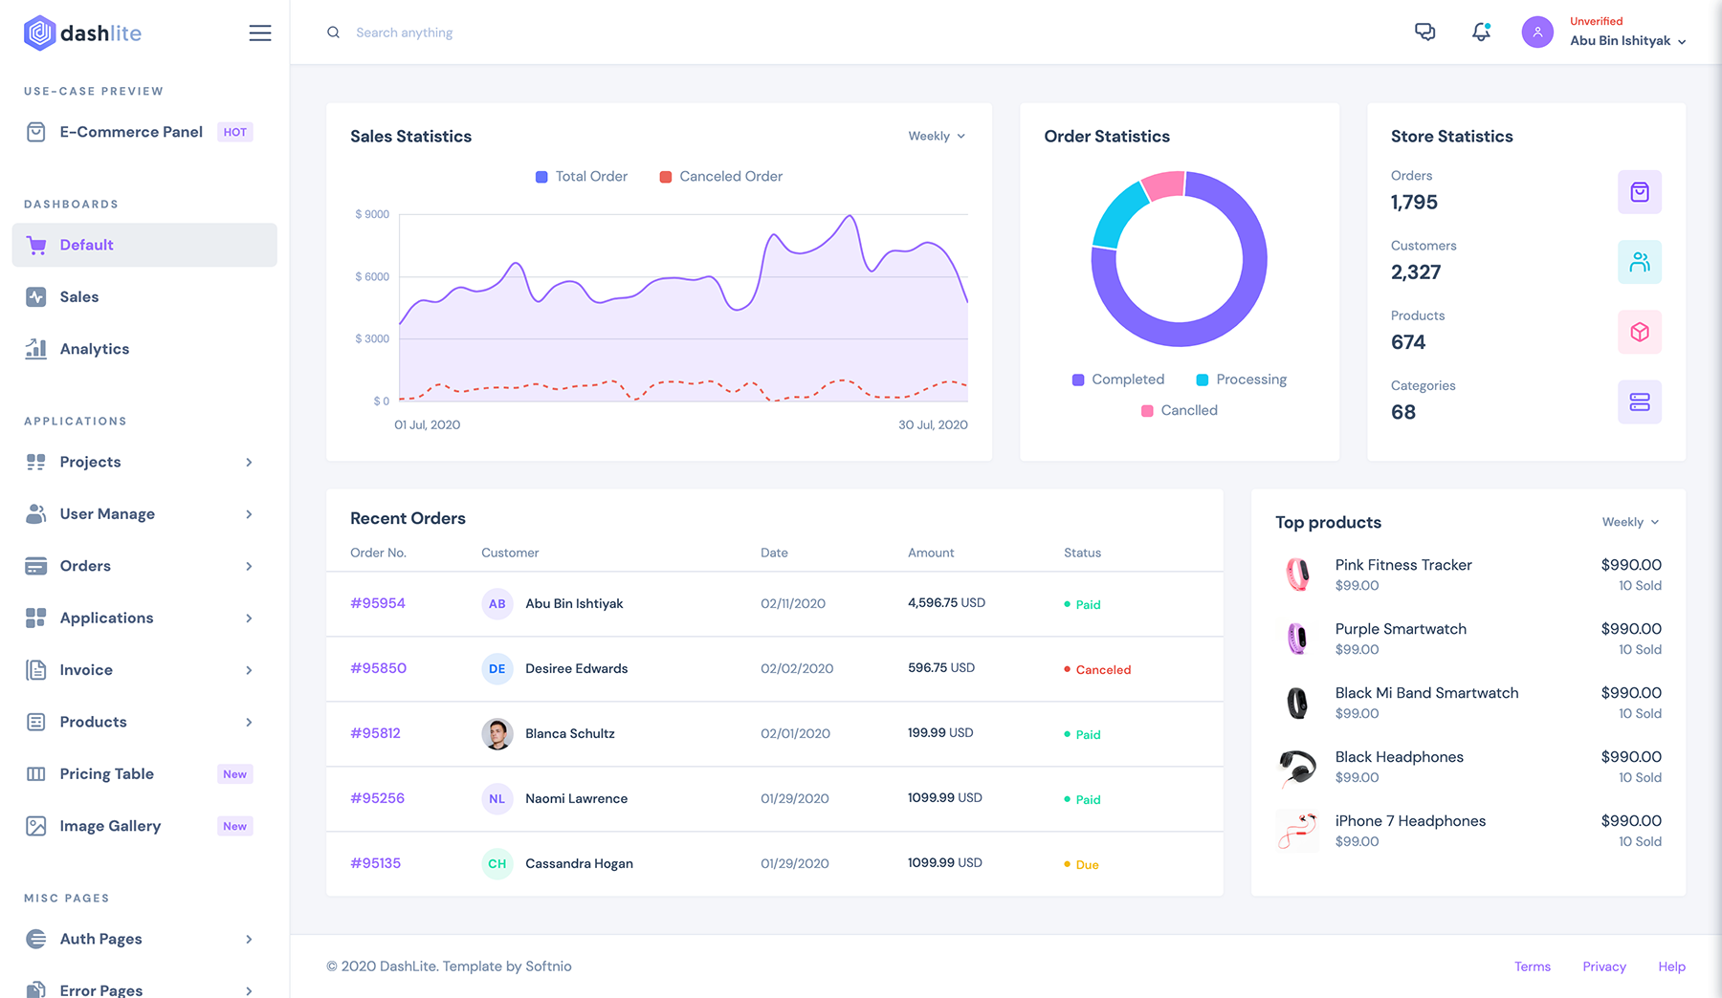Click the Orders shopping bag icon
Screen dimensions: 1722x998
click(1639, 192)
